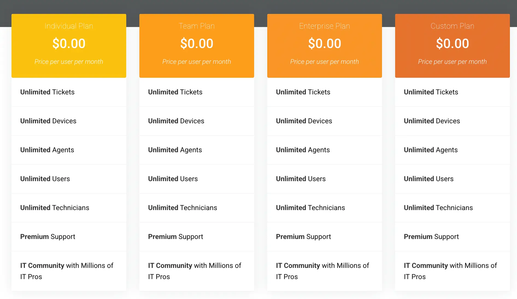Click Unlimited Users under Team Plan
The width and height of the screenshot is (517, 299).
coord(173,179)
